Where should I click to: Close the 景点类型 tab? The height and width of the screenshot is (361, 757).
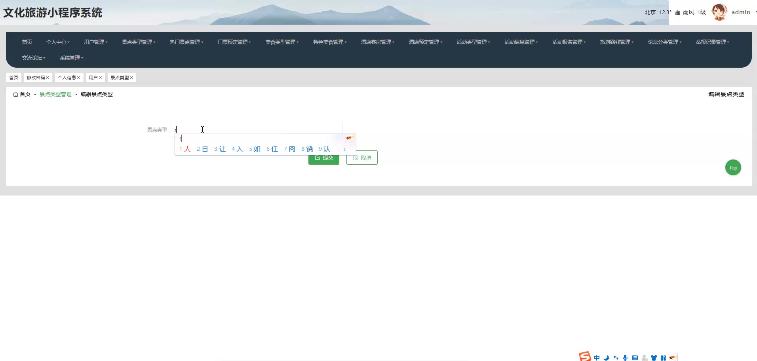pyautogui.click(x=131, y=78)
